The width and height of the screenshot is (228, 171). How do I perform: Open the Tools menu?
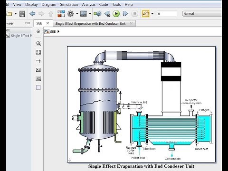click(x=116, y=5)
